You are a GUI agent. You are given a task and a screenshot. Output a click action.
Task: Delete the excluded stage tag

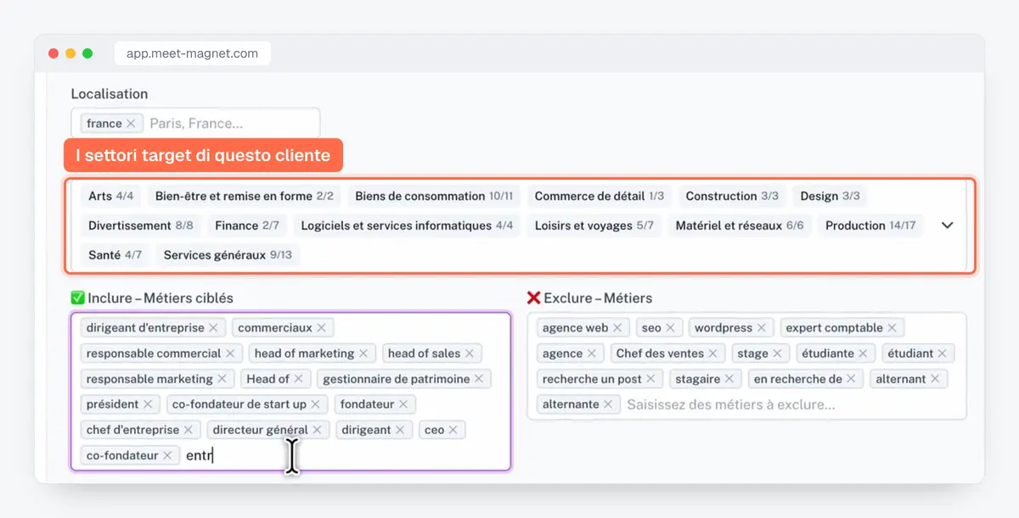tap(777, 354)
